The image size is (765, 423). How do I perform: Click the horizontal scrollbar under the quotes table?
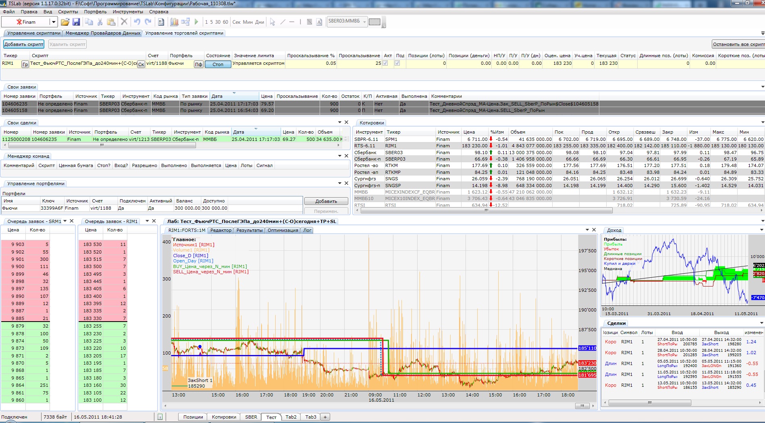486,210
